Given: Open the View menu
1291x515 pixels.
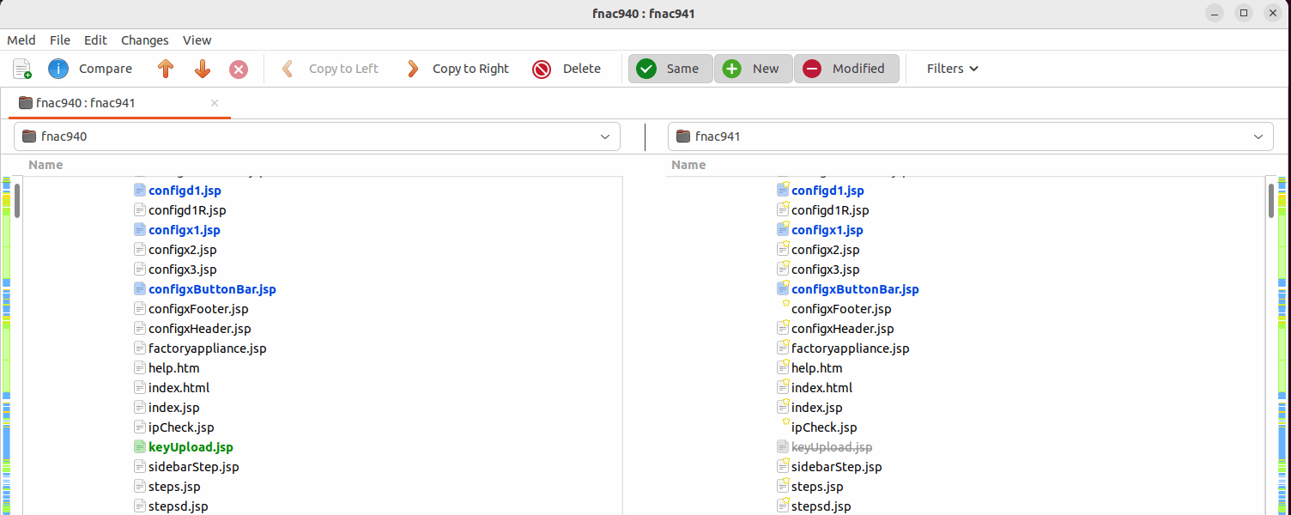Looking at the screenshot, I should tap(197, 40).
